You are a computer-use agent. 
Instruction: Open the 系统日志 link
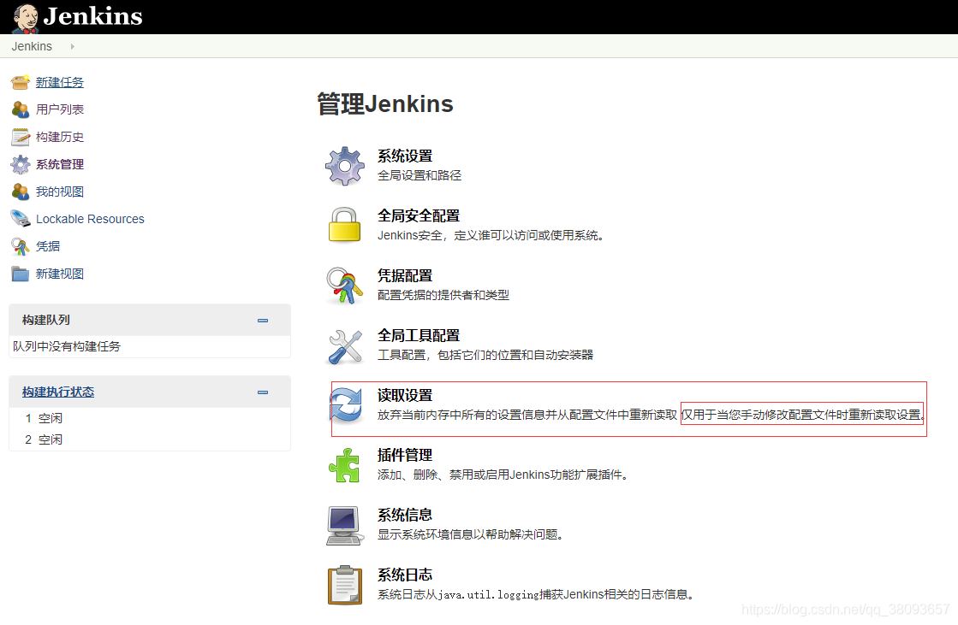click(405, 575)
